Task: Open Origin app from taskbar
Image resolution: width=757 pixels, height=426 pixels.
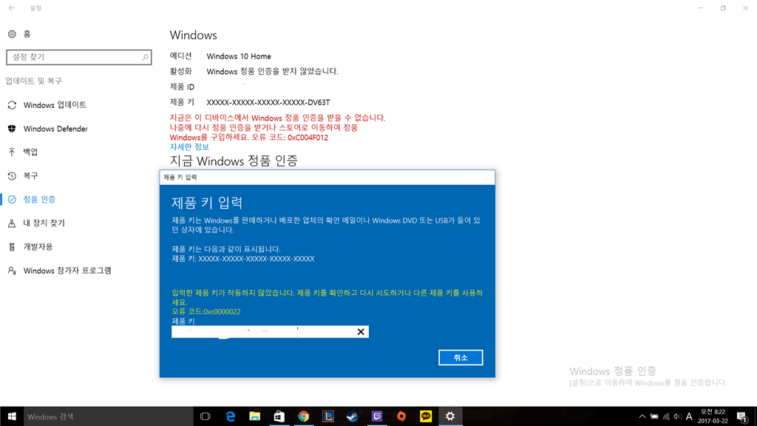Action: [x=401, y=416]
